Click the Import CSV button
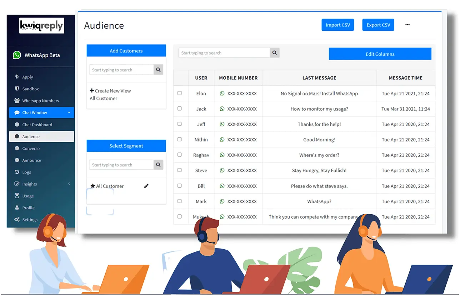Viewport: 460px width, 295px height. pos(337,25)
